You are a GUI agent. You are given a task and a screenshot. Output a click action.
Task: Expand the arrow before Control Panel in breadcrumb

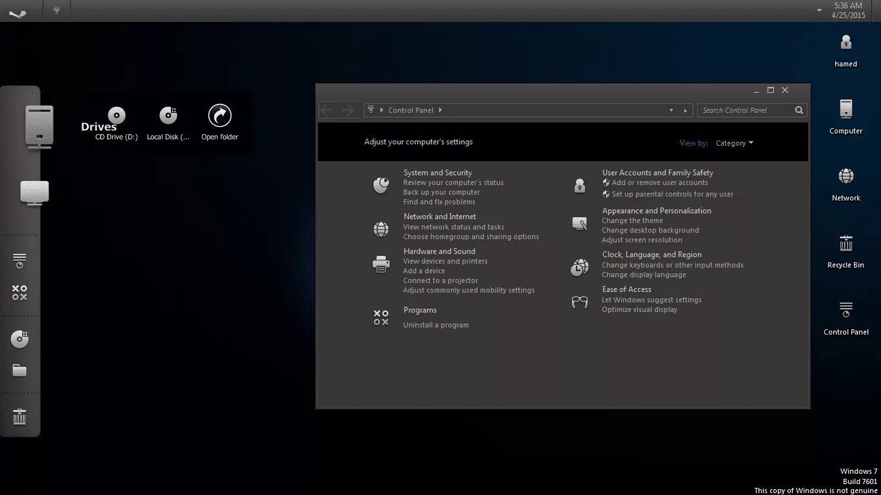click(382, 110)
